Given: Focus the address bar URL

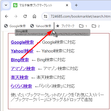Looking at the screenshot, I should (80, 16).
